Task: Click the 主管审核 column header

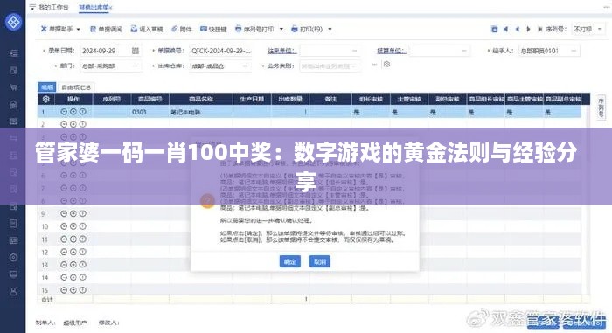Action: pyautogui.click(x=409, y=99)
